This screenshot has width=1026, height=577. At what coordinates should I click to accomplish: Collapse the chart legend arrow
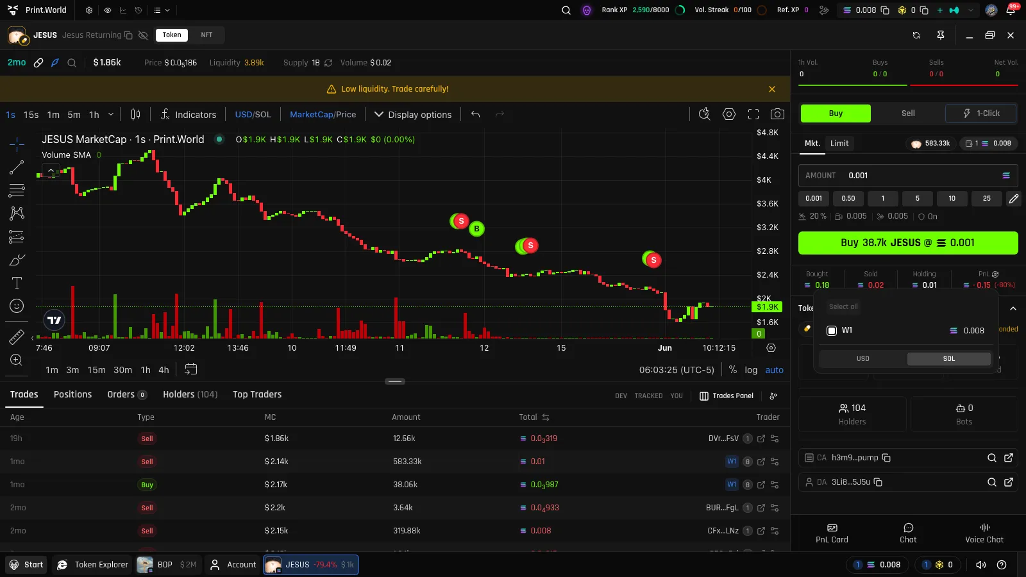click(51, 171)
